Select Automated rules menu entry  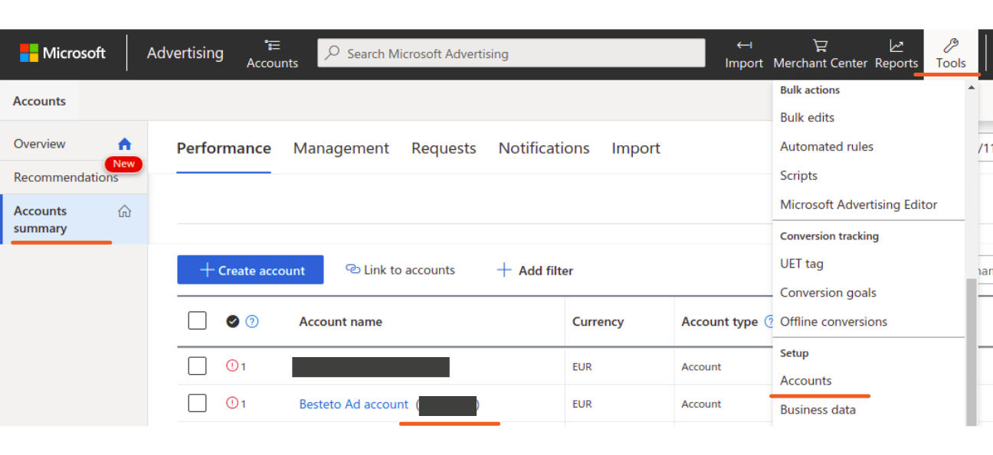(826, 147)
